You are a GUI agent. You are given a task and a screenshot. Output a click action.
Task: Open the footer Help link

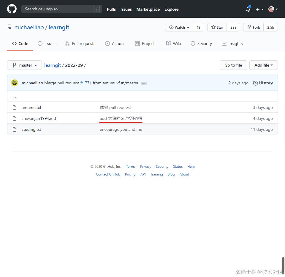(x=191, y=167)
